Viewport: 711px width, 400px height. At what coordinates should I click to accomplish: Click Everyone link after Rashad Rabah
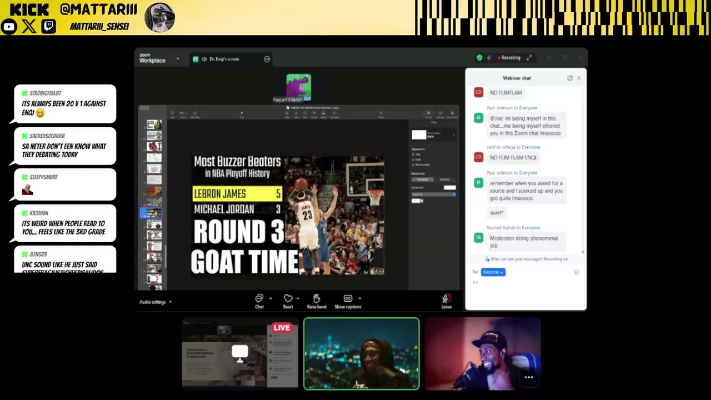click(530, 227)
